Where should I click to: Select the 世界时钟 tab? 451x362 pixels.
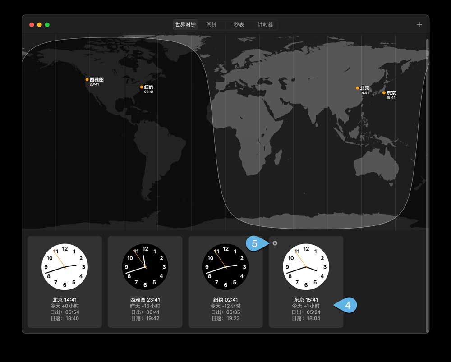tap(185, 25)
